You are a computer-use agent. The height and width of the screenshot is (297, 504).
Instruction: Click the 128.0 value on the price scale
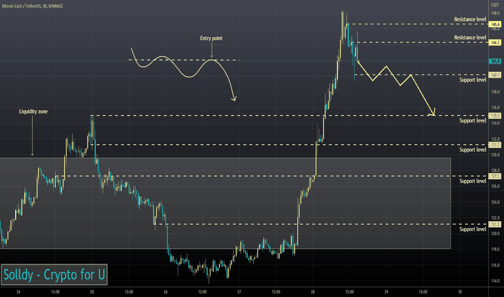pos(495,171)
